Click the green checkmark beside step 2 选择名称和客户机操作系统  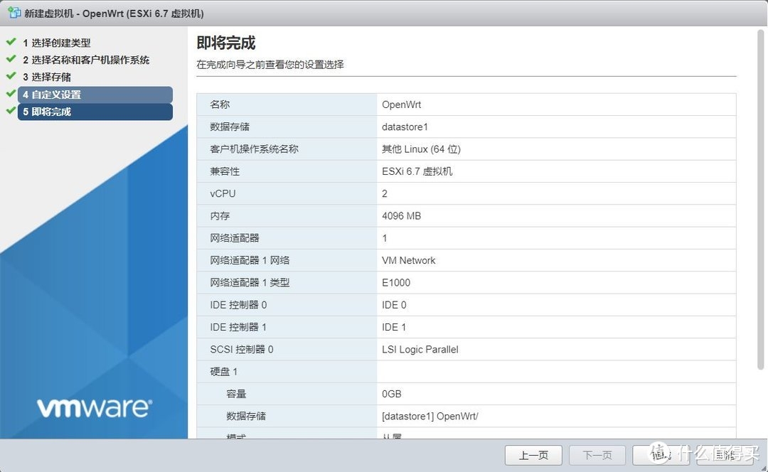click(11, 59)
